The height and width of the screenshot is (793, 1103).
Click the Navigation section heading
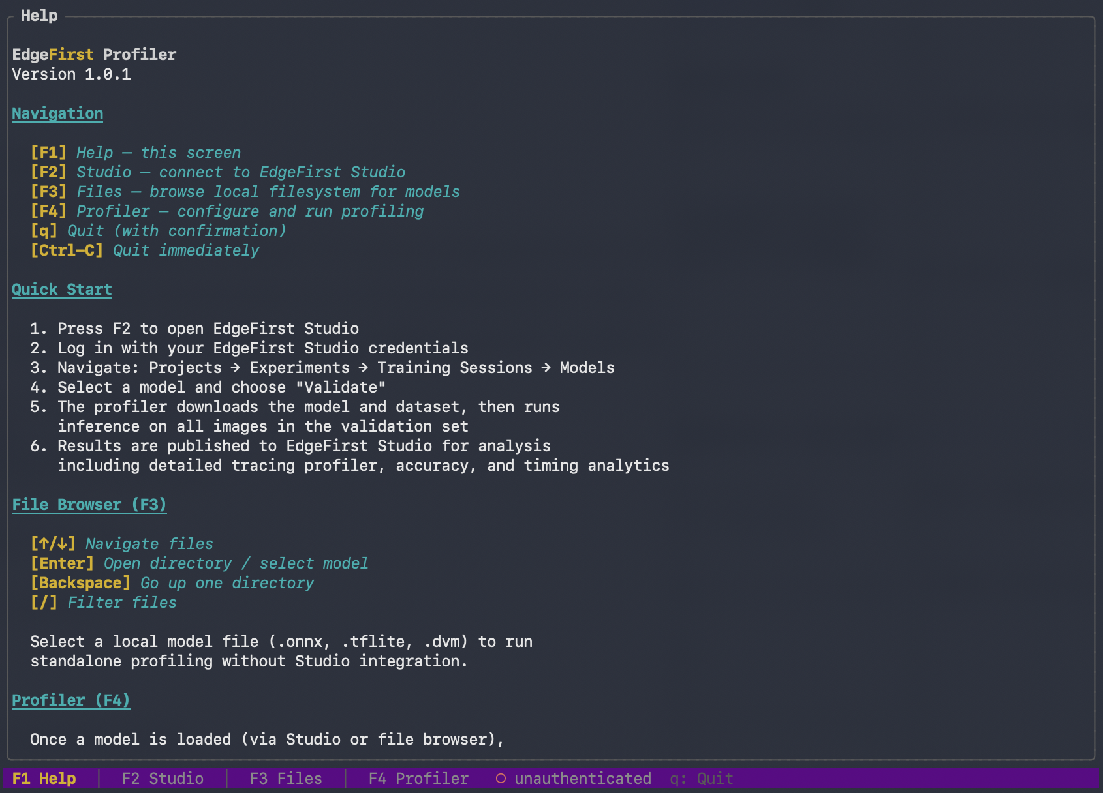[x=57, y=113]
